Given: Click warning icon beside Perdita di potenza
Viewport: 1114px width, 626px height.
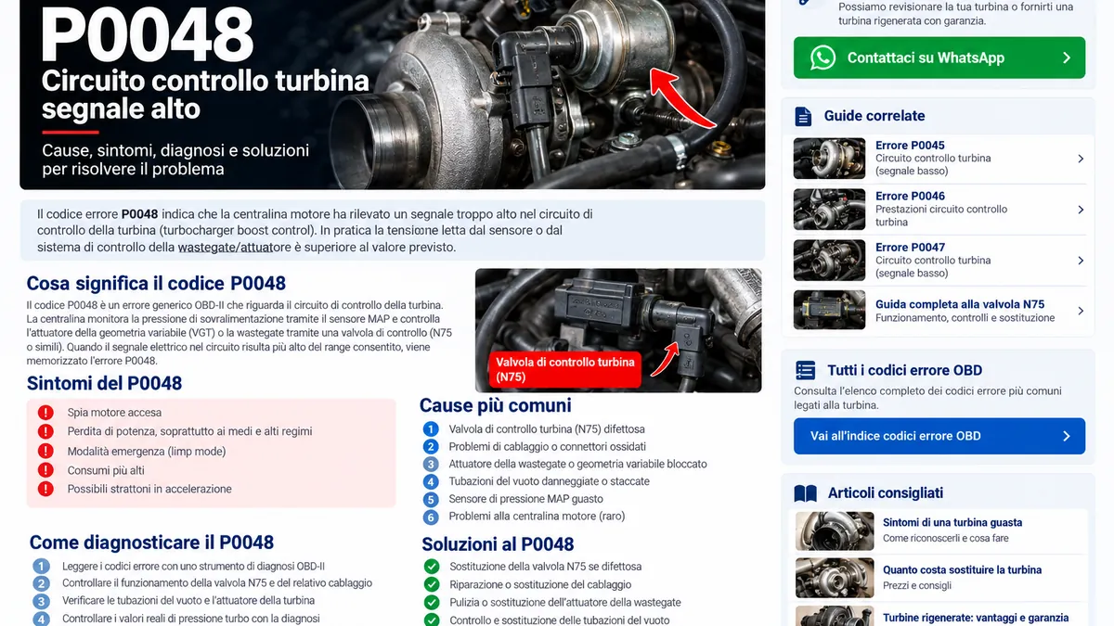Looking at the screenshot, I should tap(45, 431).
